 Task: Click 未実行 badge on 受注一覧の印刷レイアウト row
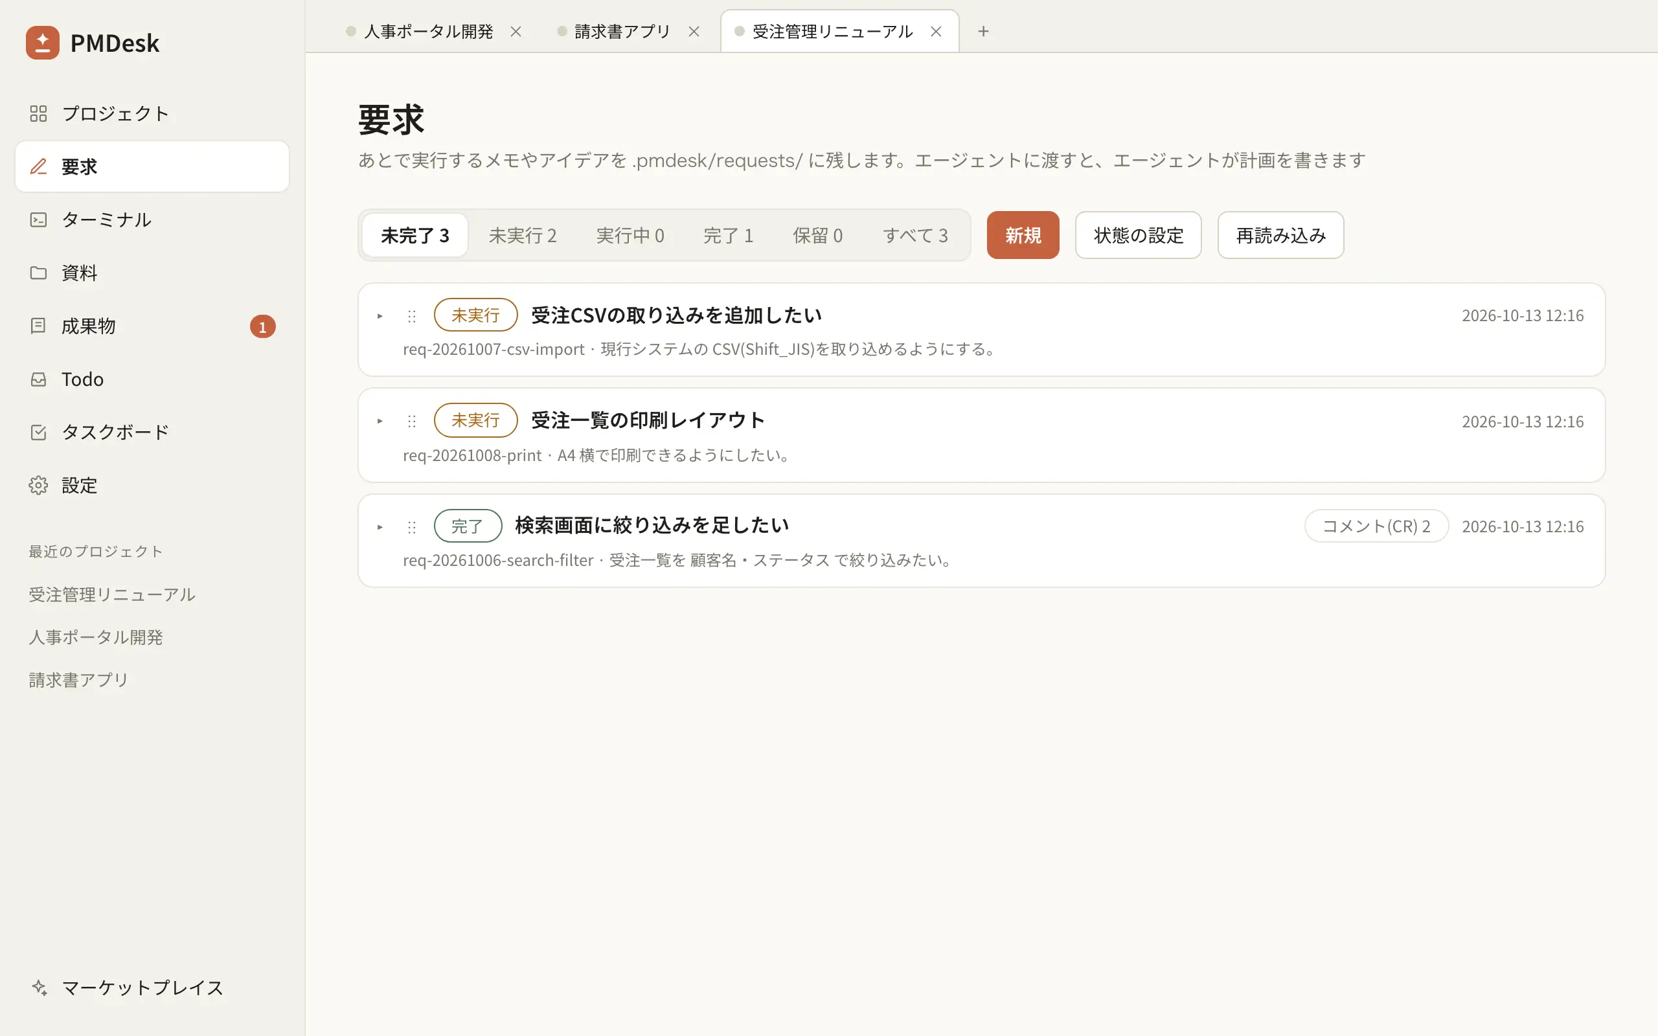click(x=475, y=420)
